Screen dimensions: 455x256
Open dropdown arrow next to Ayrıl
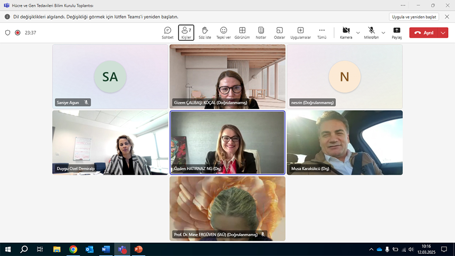[443, 33]
